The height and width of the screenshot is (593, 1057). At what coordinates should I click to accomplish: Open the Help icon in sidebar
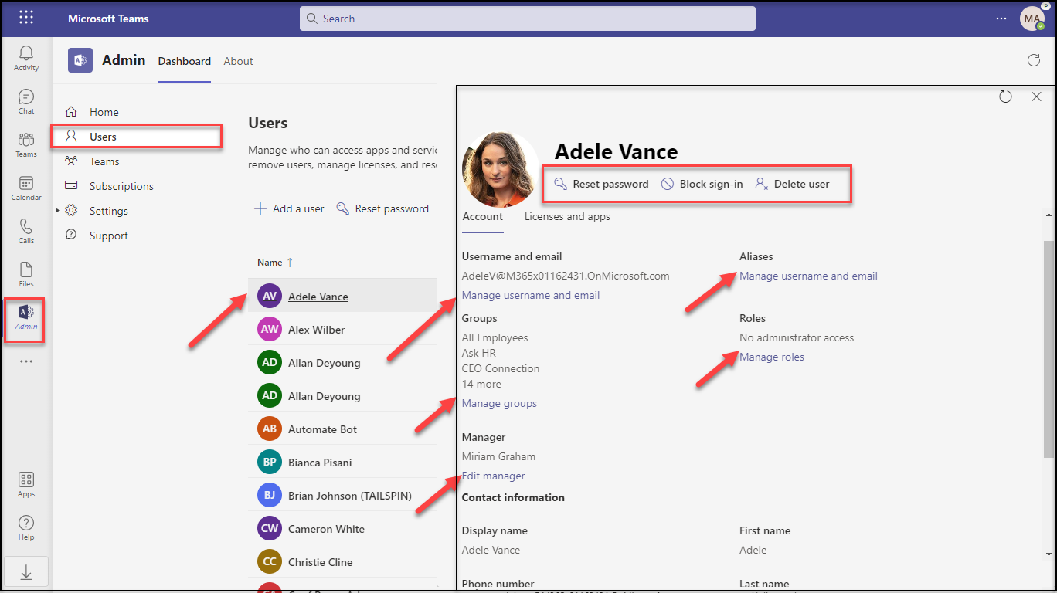coord(26,527)
